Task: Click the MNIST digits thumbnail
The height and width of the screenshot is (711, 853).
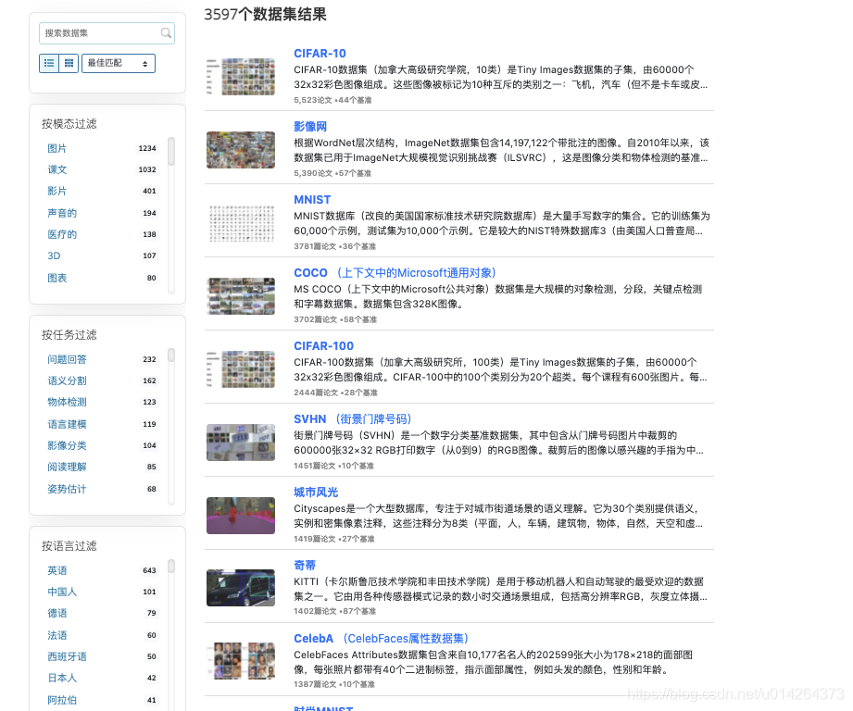Action: pos(241,223)
